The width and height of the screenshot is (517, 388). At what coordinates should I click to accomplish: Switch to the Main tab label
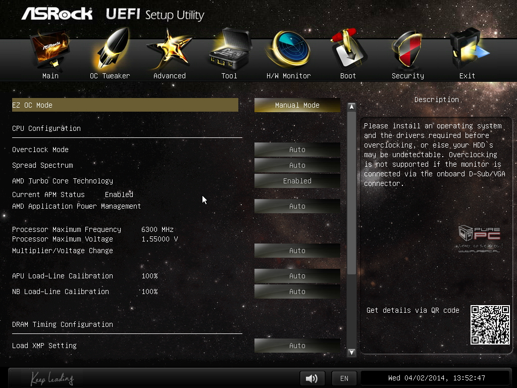coord(50,76)
